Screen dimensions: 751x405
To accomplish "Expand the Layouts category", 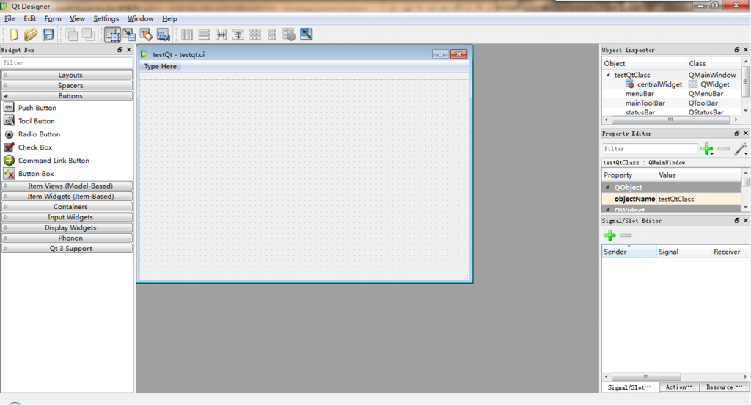I will [67, 75].
